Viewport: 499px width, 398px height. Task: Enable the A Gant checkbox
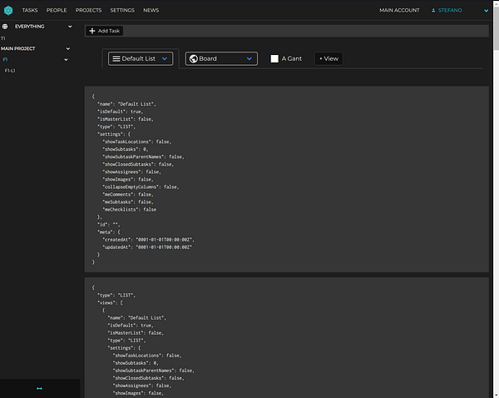tap(274, 58)
